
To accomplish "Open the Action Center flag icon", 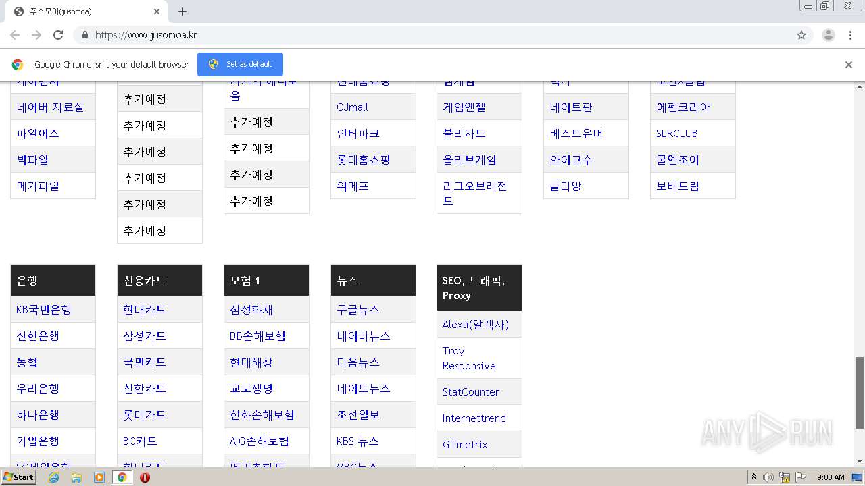I will pos(801,477).
